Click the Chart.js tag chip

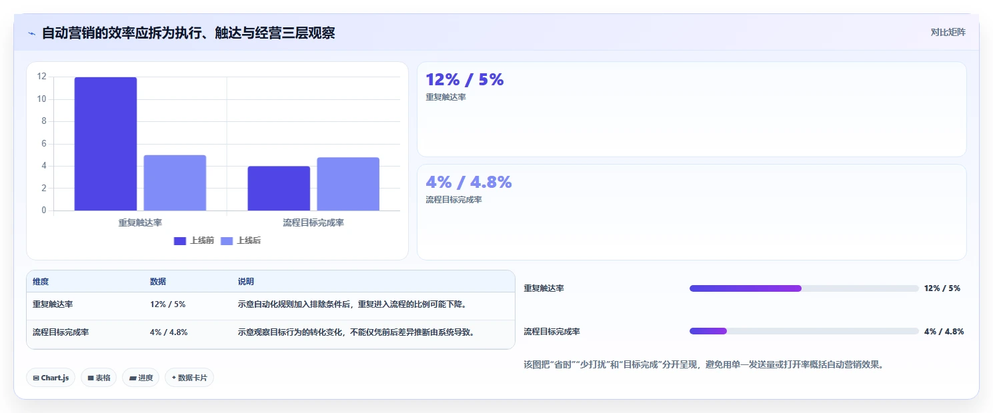[51, 378]
